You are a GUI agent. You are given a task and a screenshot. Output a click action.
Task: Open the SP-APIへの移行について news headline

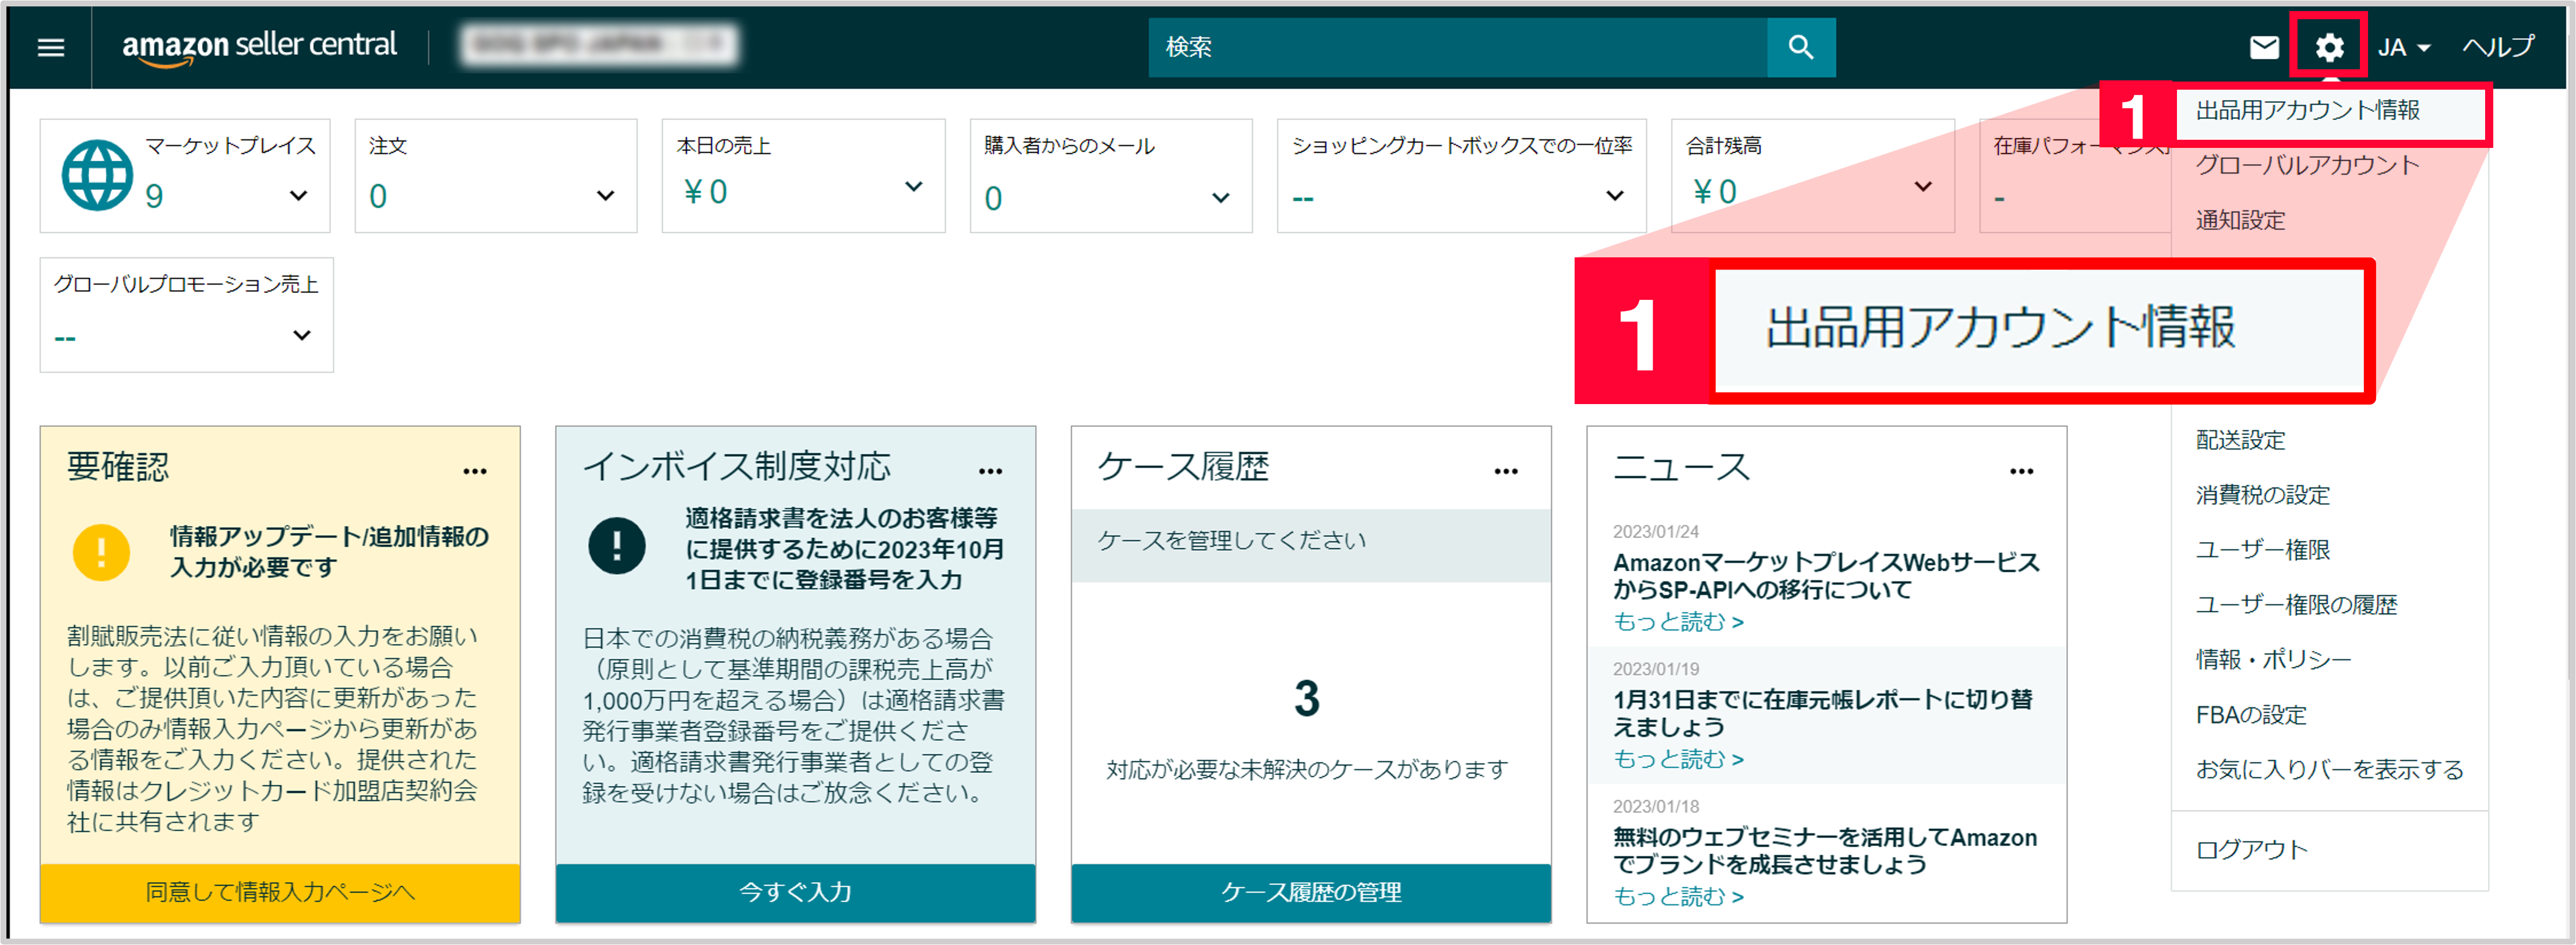(1826, 576)
